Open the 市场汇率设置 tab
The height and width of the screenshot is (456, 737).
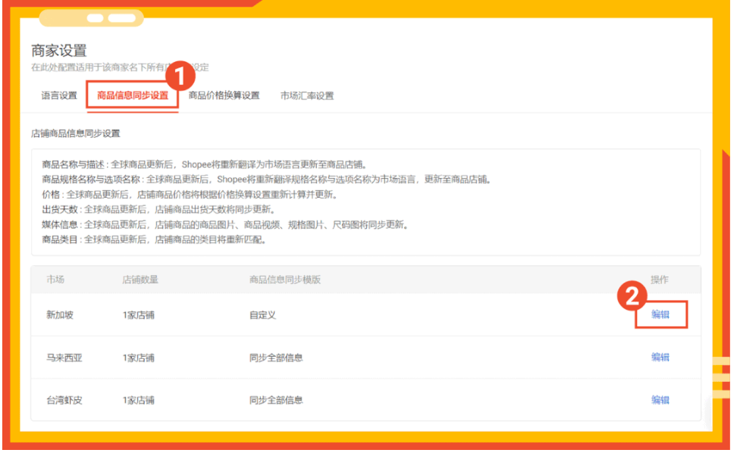click(x=309, y=95)
